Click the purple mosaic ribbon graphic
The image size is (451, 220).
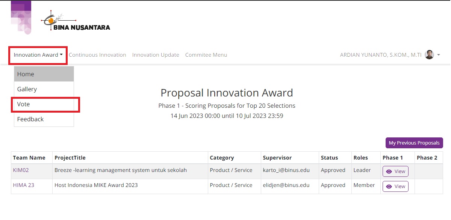point(21,18)
